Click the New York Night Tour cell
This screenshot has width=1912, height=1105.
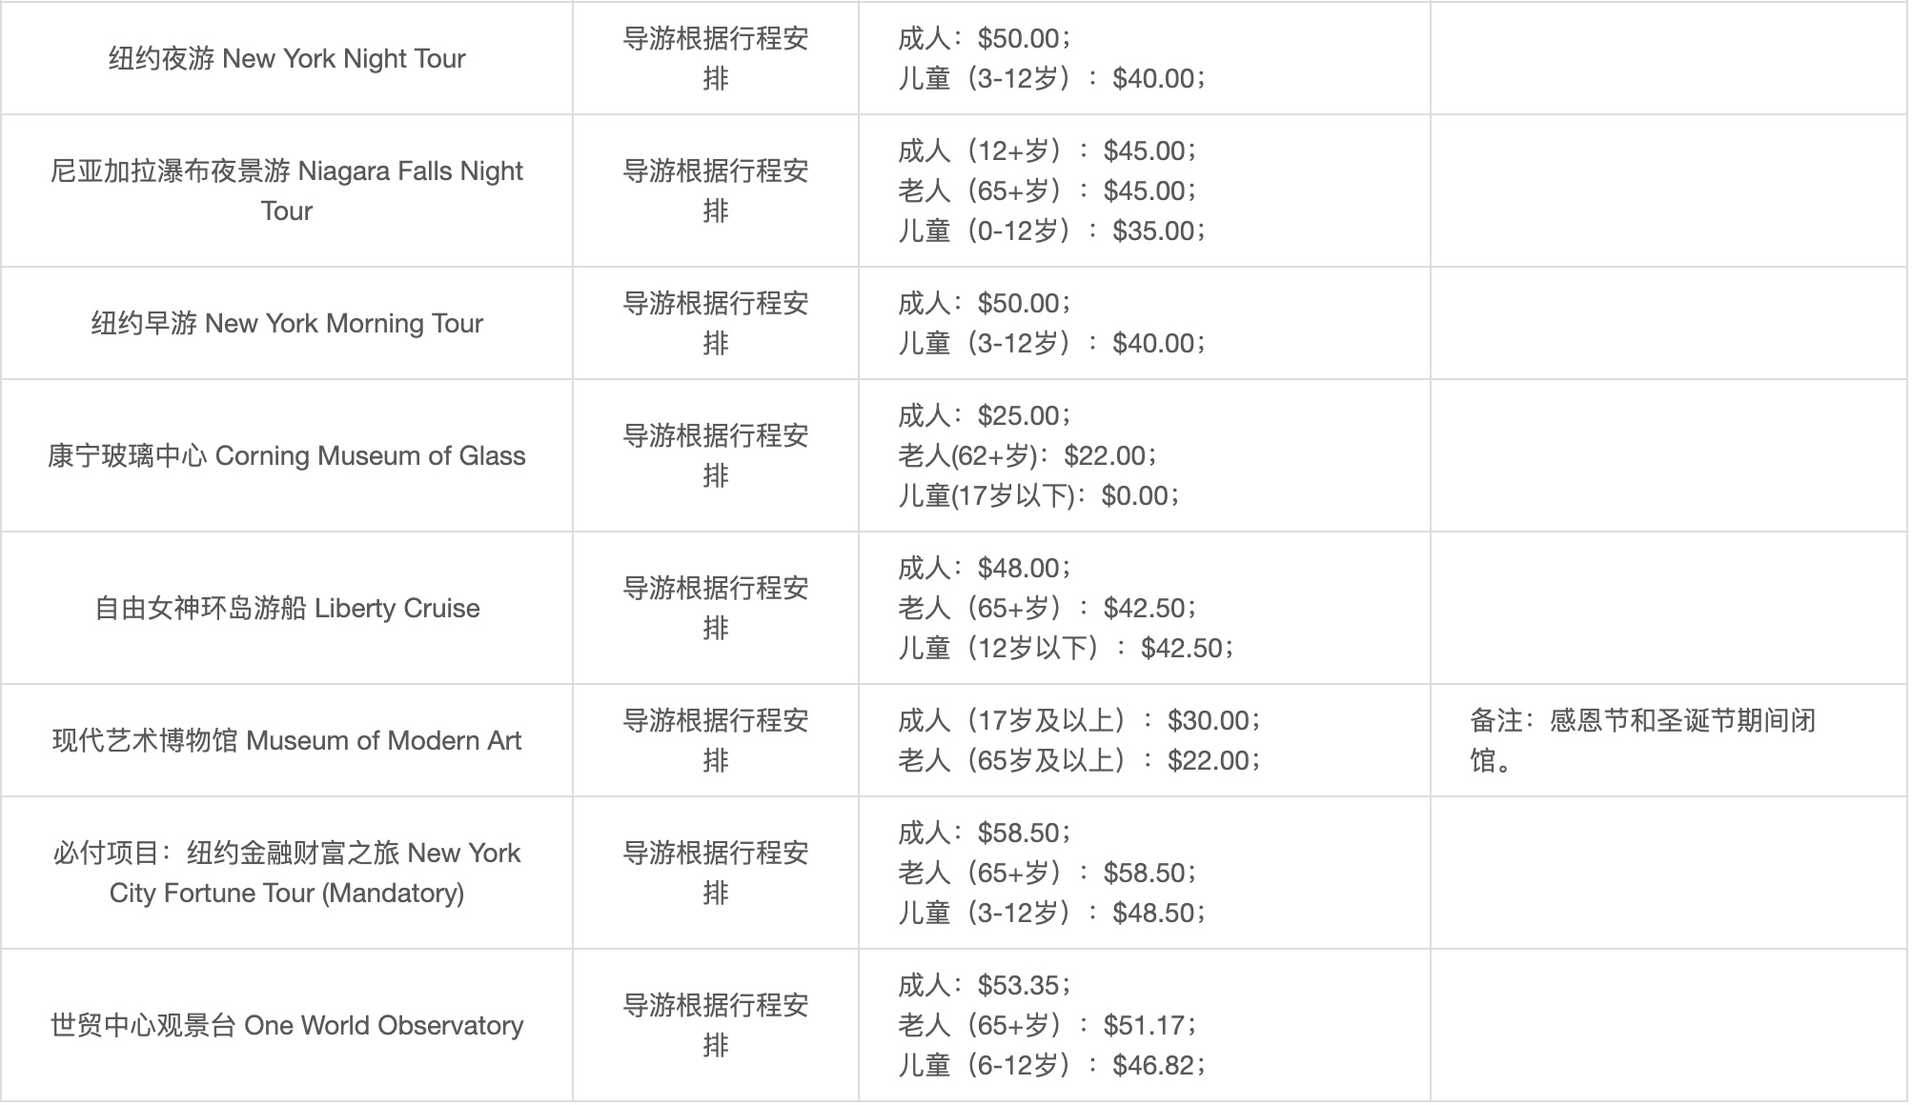[287, 58]
